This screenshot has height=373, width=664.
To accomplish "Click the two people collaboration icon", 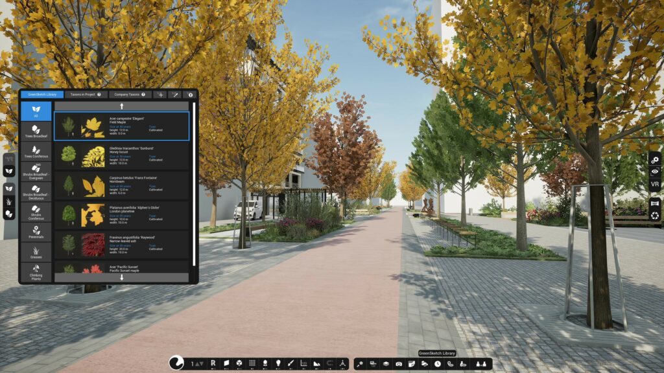I will 481,364.
